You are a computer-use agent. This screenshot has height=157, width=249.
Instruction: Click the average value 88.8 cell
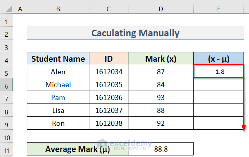[x=160, y=149]
